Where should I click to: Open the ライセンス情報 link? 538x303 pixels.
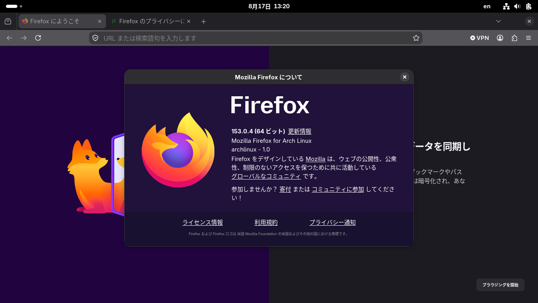203,223
